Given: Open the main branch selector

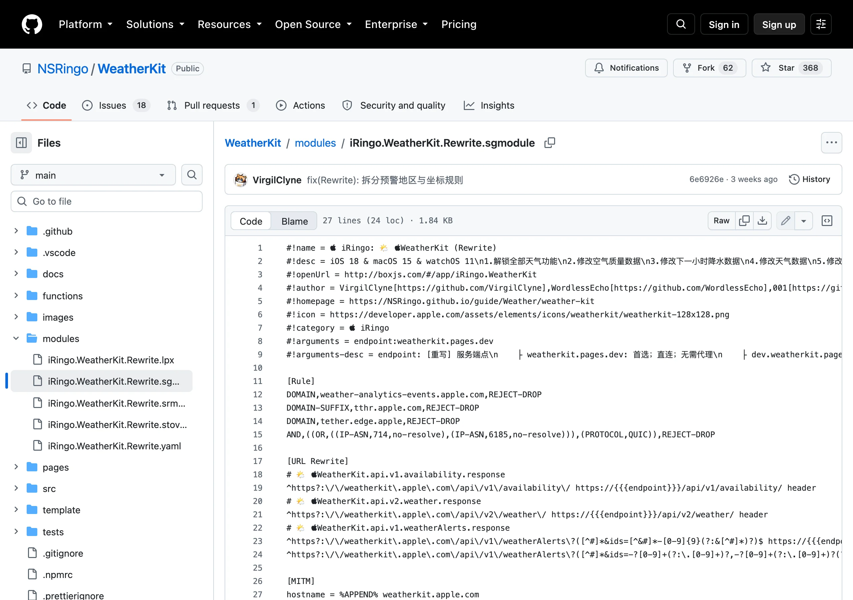Looking at the screenshot, I should pyautogui.click(x=93, y=175).
